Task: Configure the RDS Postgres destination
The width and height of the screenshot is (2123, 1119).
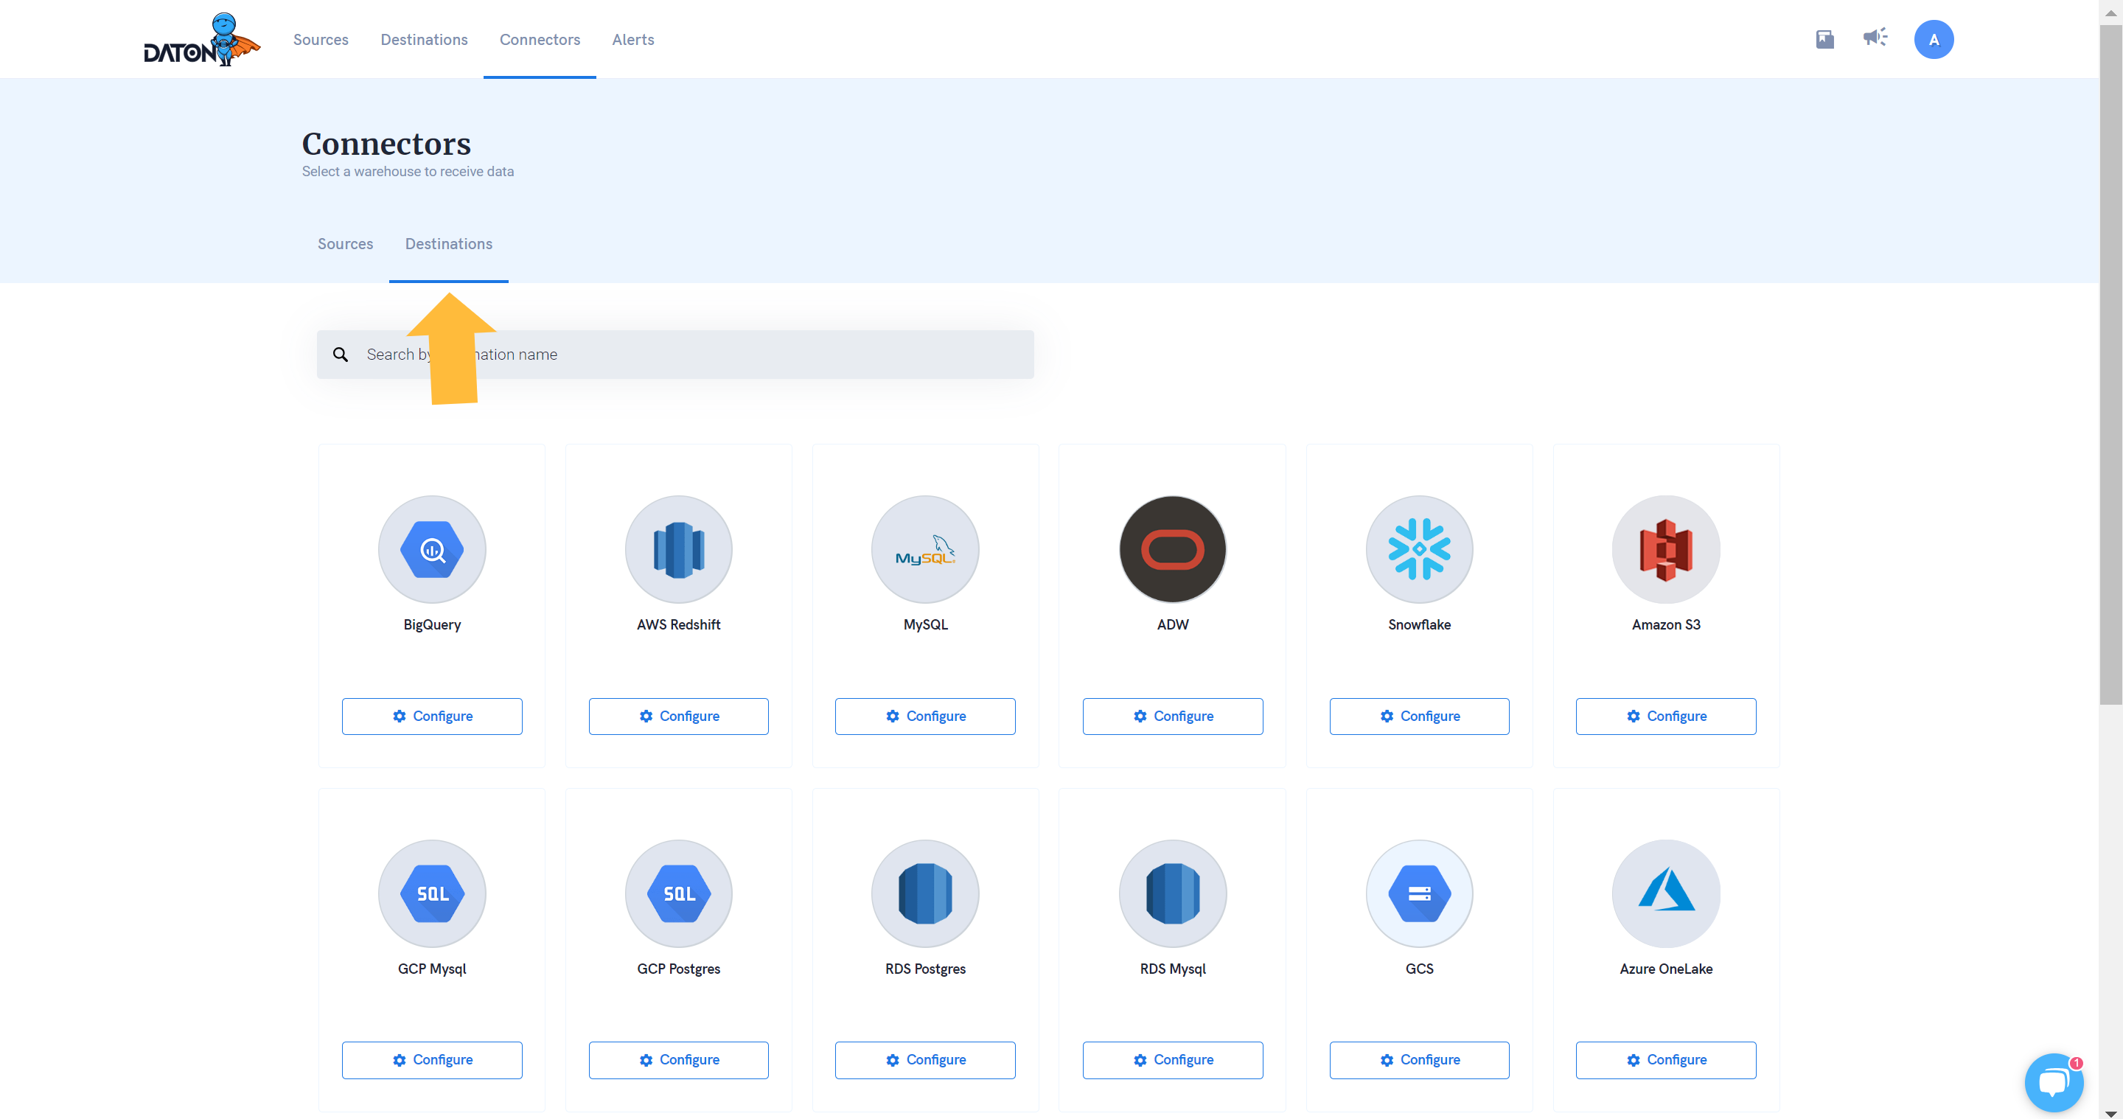Action: click(x=924, y=1059)
